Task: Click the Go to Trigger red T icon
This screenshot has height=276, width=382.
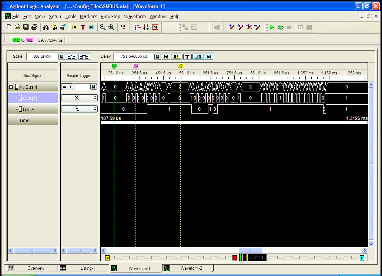Action: tap(83, 27)
